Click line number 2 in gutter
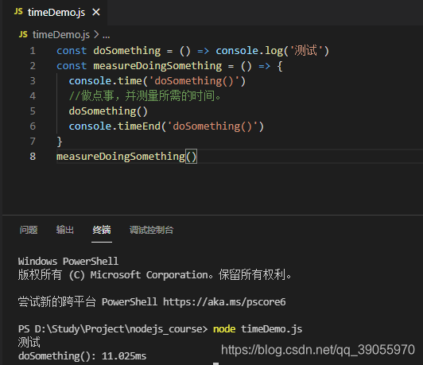Screen dimensions: 423x365 point(33,66)
